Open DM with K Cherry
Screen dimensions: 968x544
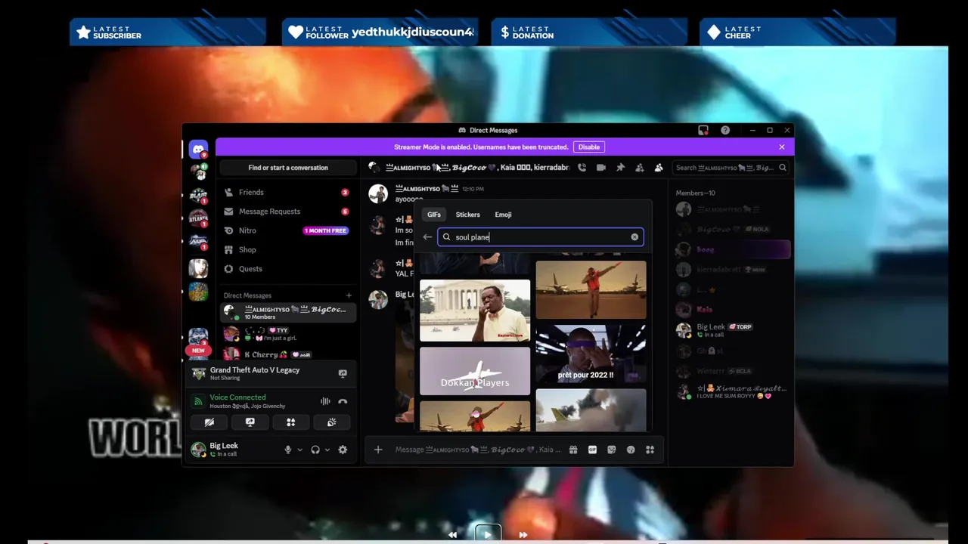pos(287,354)
